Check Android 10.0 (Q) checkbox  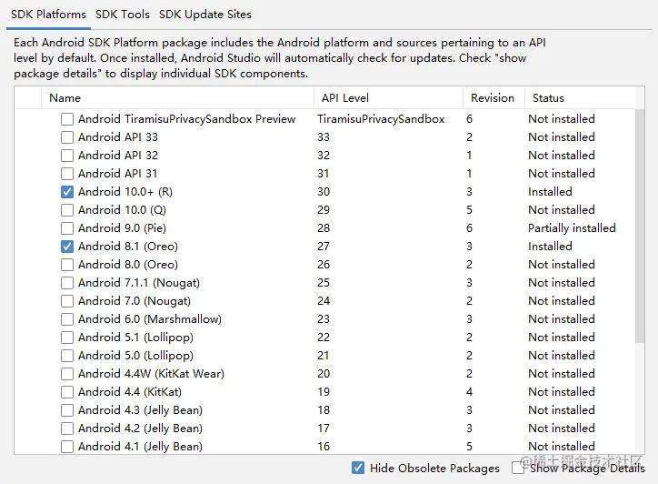point(67,210)
